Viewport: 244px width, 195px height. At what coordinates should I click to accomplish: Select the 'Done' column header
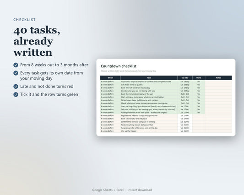click(199, 78)
